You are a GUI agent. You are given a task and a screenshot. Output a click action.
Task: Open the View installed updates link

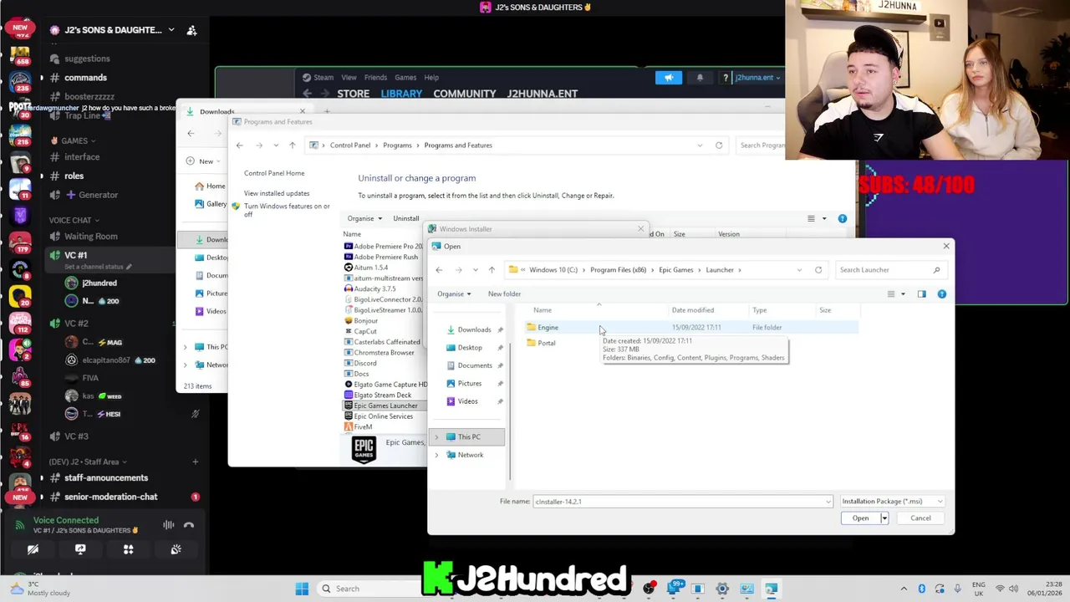[277, 193]
